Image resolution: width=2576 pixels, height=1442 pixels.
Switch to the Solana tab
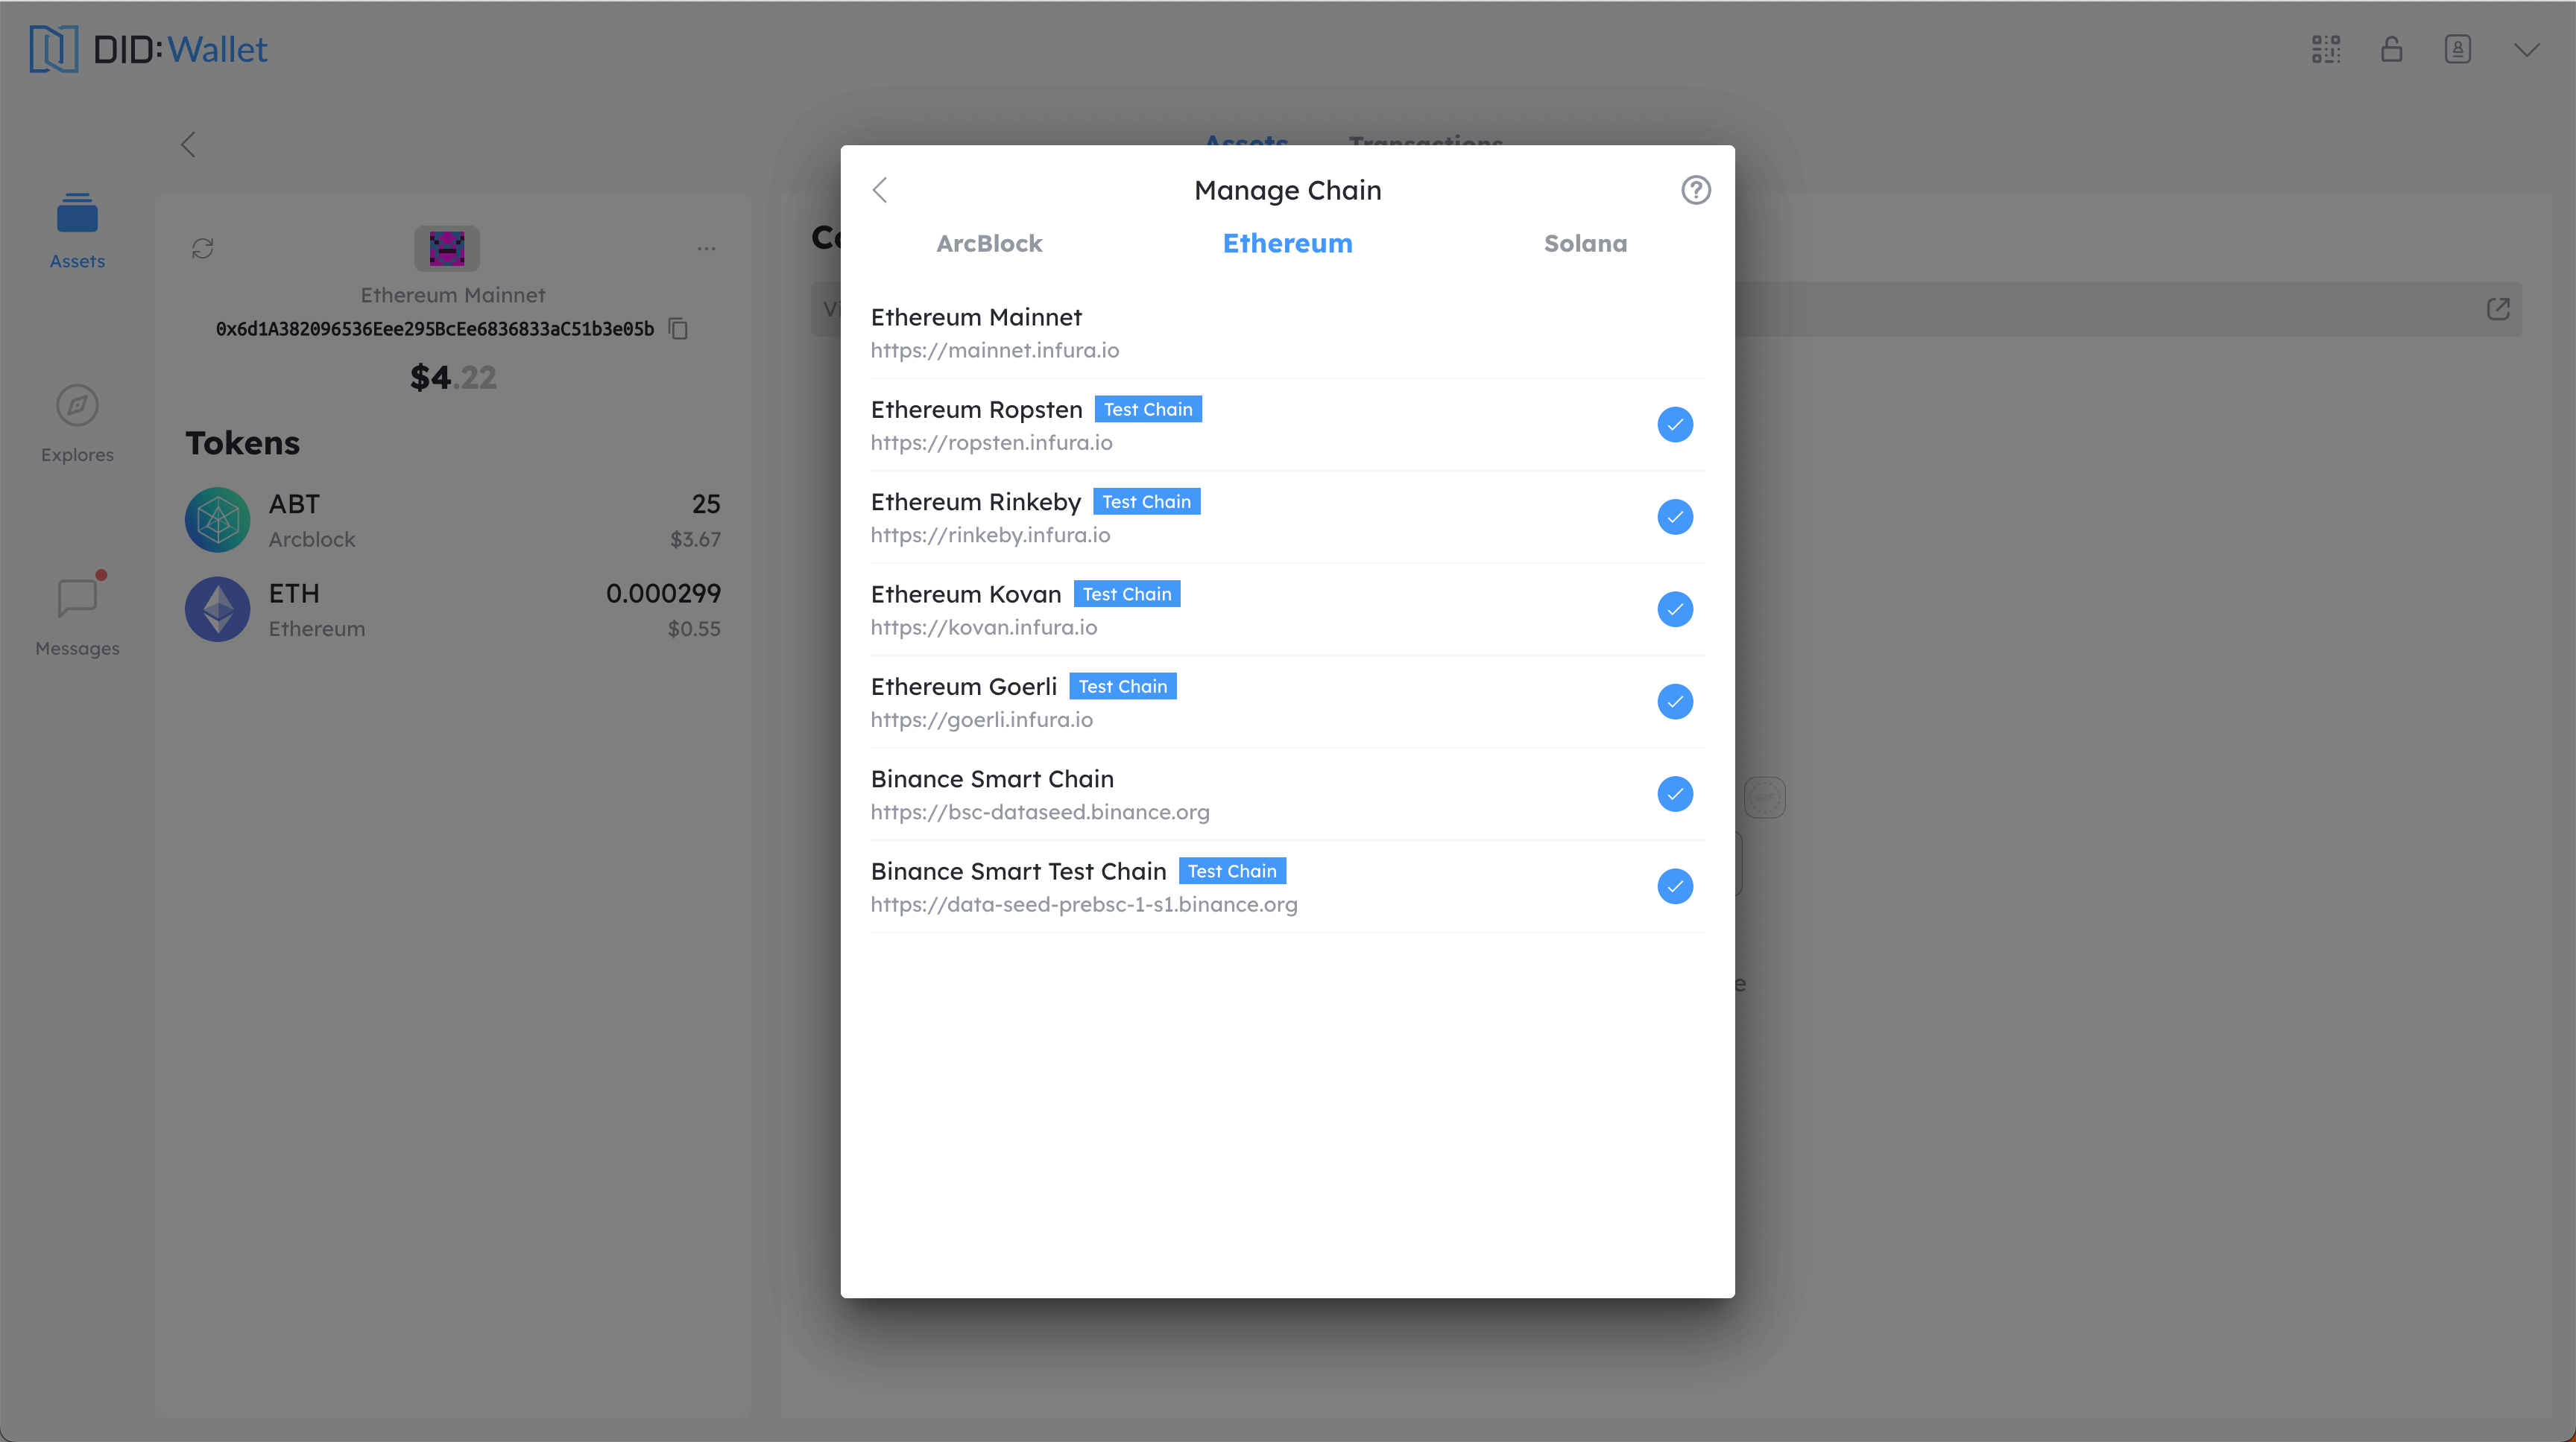(1585, 243)
